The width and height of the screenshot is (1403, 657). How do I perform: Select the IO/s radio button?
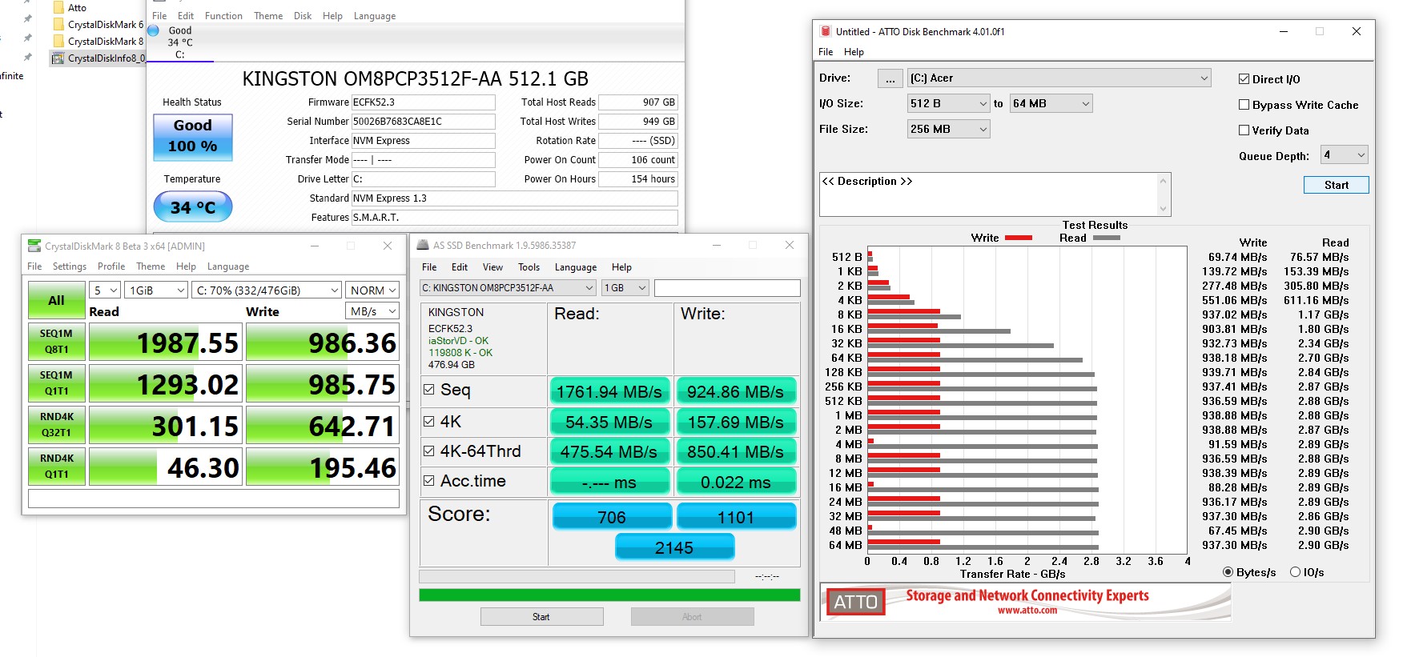point(1295,572)
